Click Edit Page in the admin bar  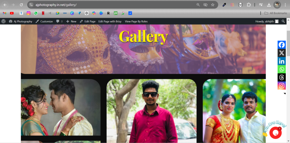click(x=88, y=21)
